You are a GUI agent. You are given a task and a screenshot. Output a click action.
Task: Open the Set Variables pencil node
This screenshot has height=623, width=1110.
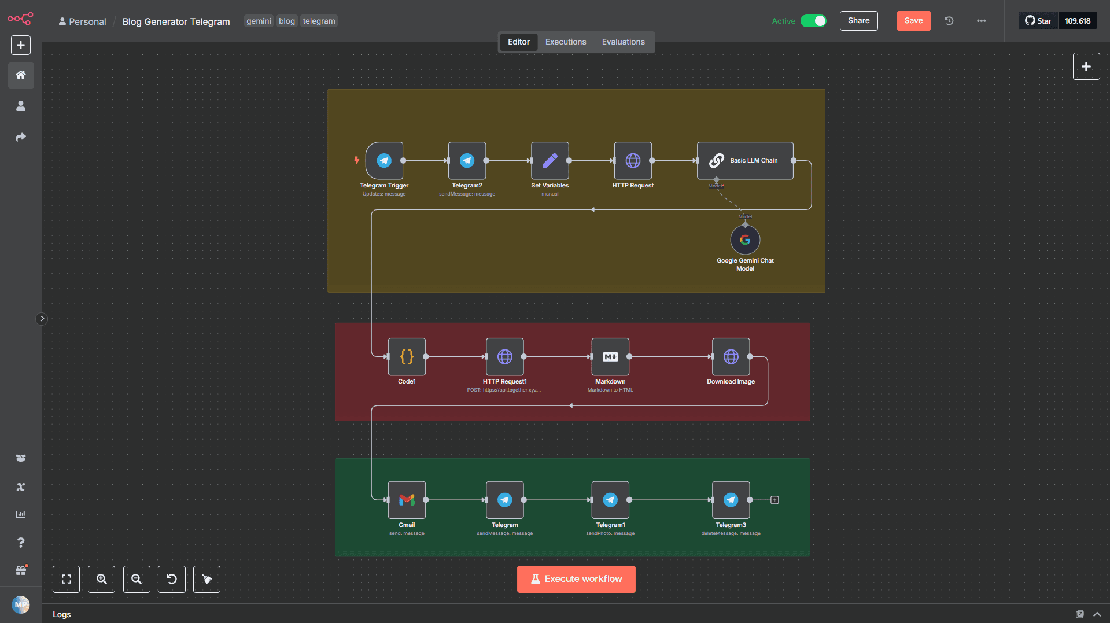[550, 160]
